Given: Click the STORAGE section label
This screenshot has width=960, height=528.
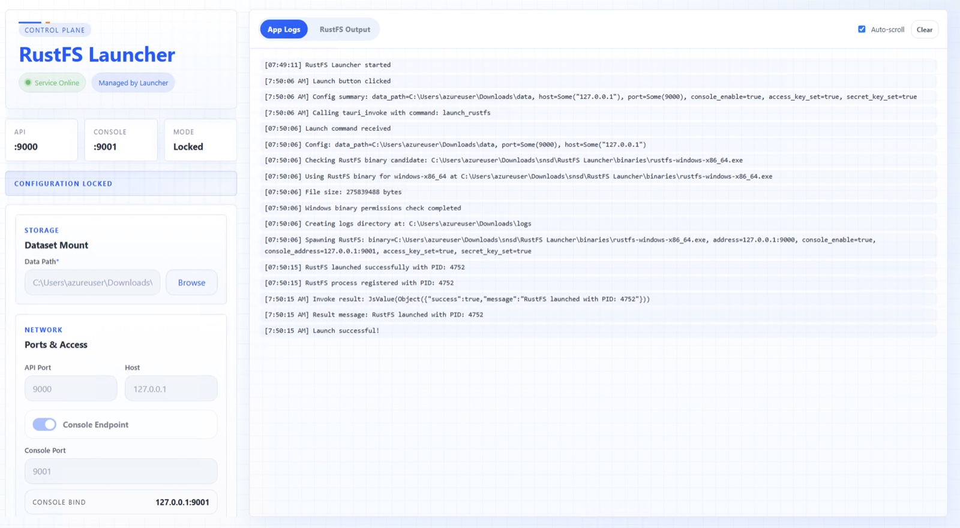Looking at the screenshot, I should pos(41,230).
